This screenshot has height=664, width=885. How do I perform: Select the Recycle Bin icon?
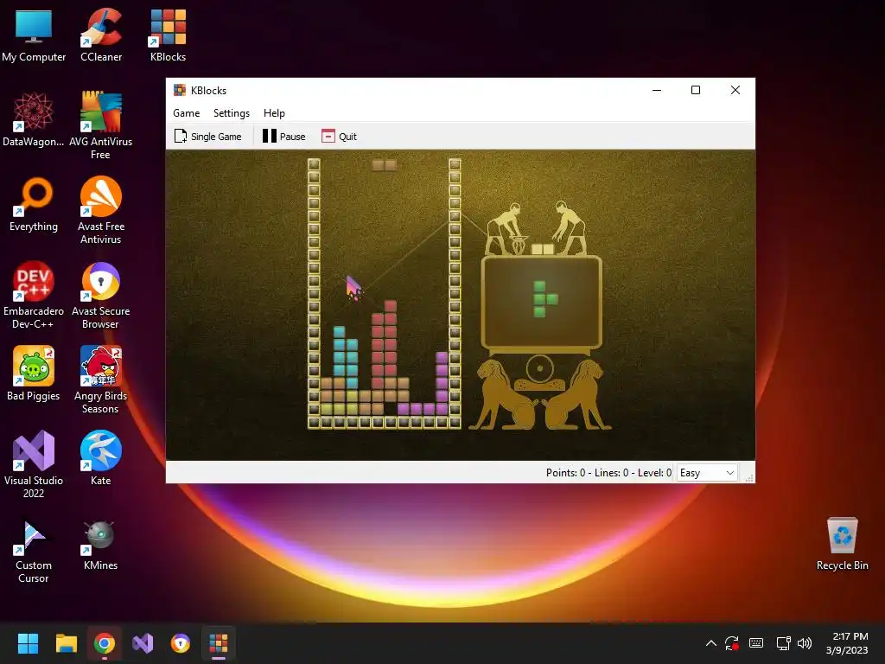pos(842,543)
